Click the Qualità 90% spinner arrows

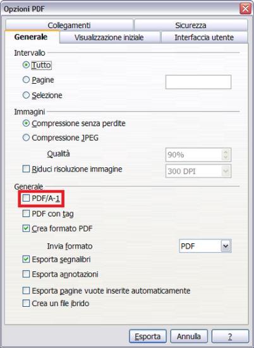click(x=226, y=155)
